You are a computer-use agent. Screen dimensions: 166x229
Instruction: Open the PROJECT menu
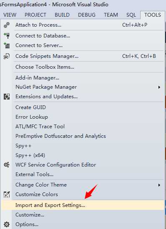35,15
